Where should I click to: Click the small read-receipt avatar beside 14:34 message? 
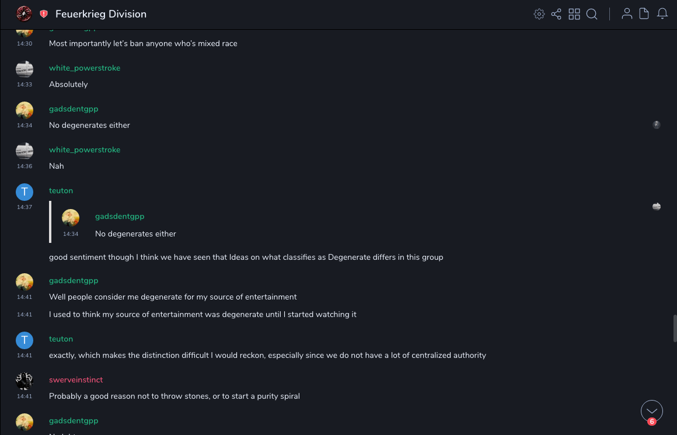point(657,125)
